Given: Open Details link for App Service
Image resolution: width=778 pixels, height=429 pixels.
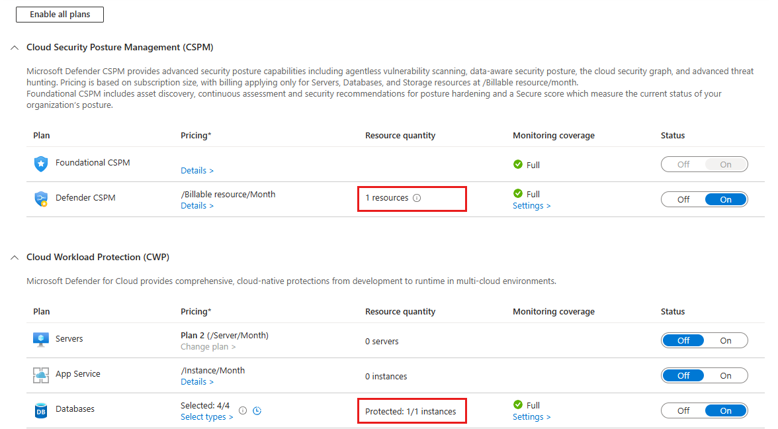Looking at the screenshot, I should pyautogui.click(x=197, y=382).
